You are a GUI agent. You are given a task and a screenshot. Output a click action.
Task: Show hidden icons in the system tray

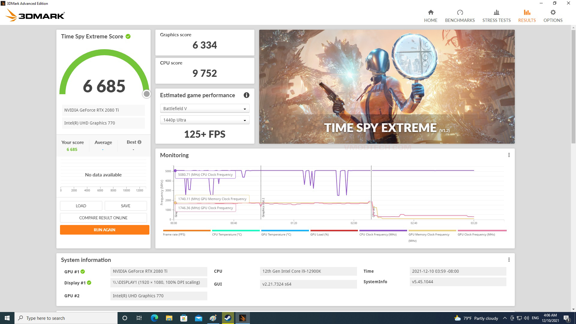coord(505,318)
